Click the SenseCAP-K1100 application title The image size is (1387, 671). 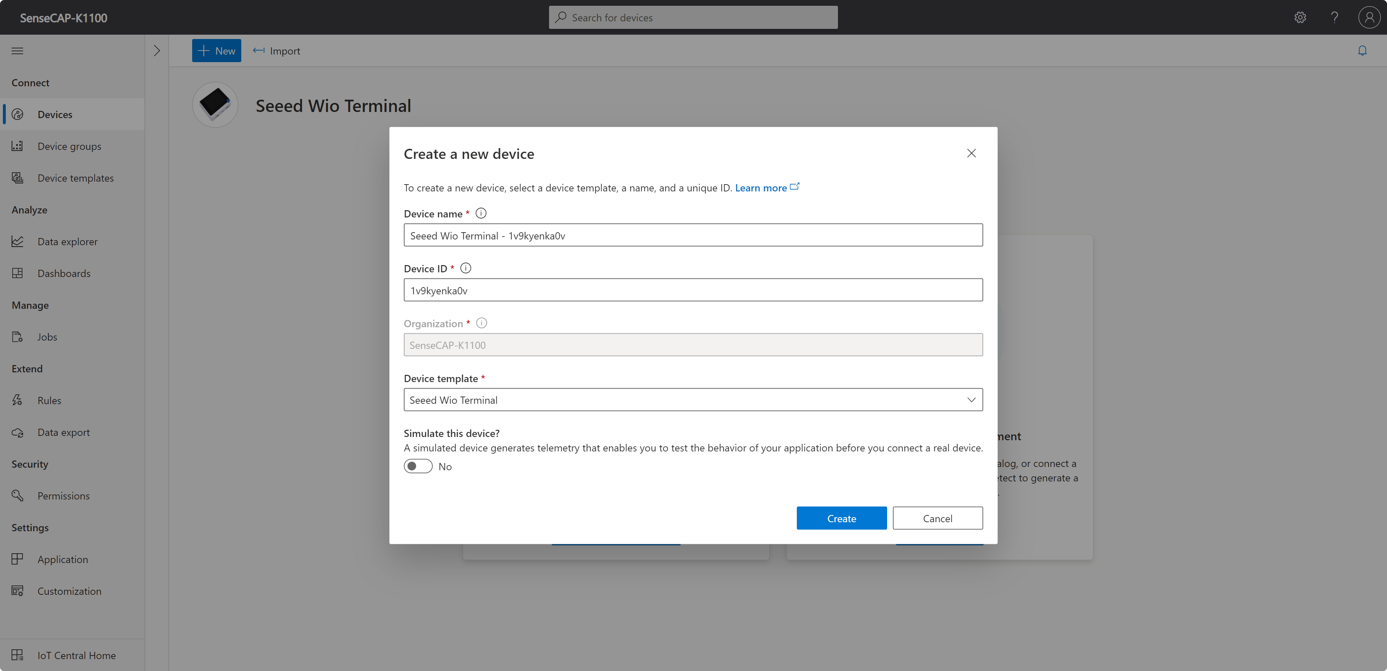coord(64,18)
